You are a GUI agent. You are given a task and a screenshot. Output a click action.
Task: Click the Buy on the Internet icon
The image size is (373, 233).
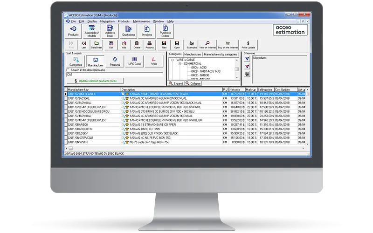pos(227,45)
